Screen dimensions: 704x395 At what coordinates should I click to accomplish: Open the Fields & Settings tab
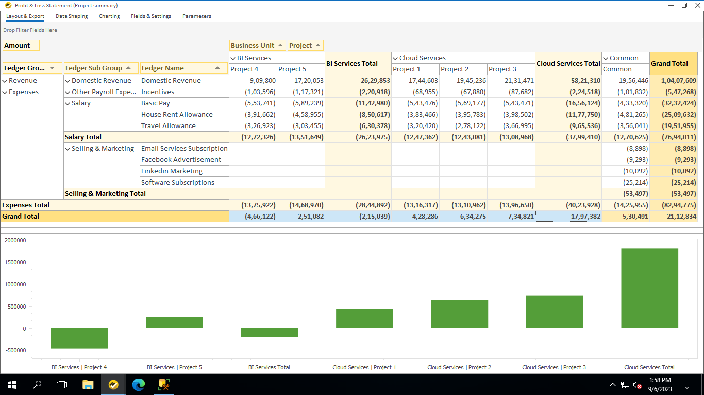151,16
